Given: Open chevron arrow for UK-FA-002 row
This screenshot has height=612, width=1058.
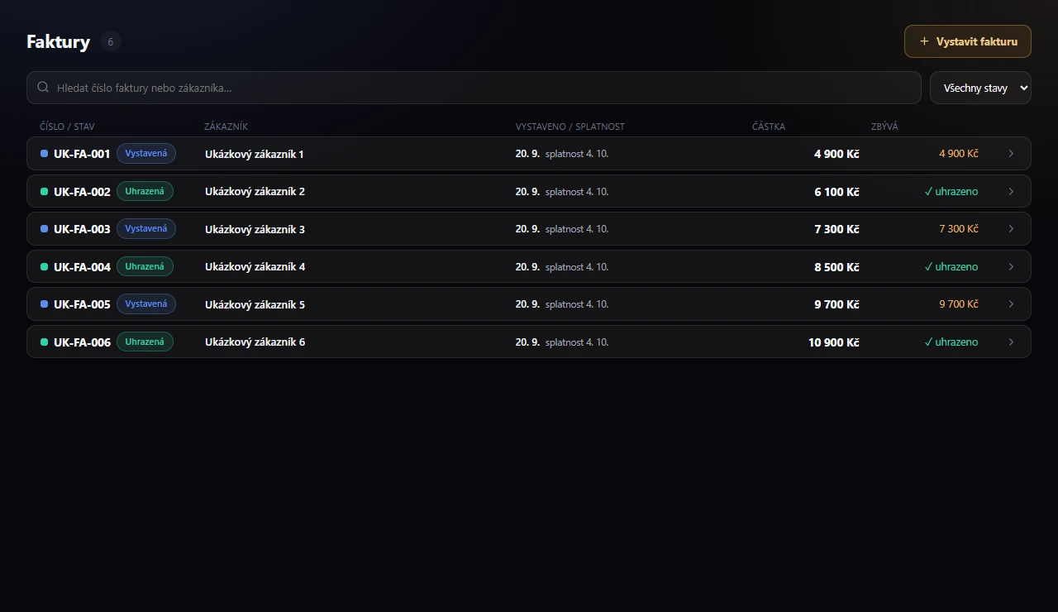Looking at the screenshot, I should (x=1011, y=192).
